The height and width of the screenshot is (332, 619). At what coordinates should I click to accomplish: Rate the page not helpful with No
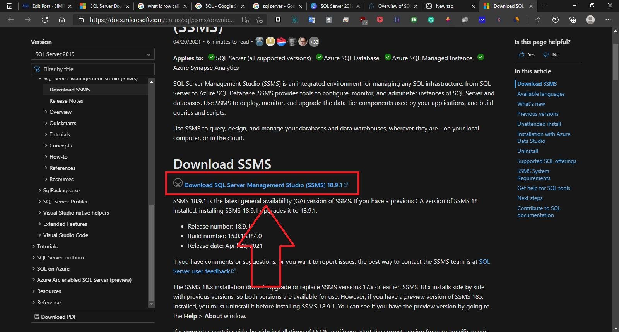click(x=552, y=54)
